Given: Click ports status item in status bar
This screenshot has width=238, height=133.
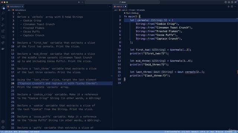Looking at the screenshot, I should click(x=15, y=132).
